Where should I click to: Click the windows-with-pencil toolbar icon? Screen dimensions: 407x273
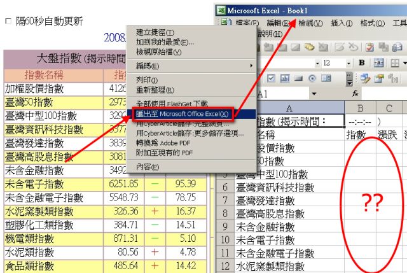click(x=365, y=78)
